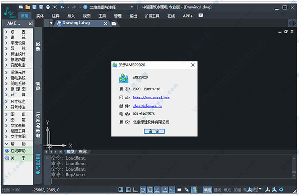
Task: Click the Redo arrow icon
Action: [74, 7]
